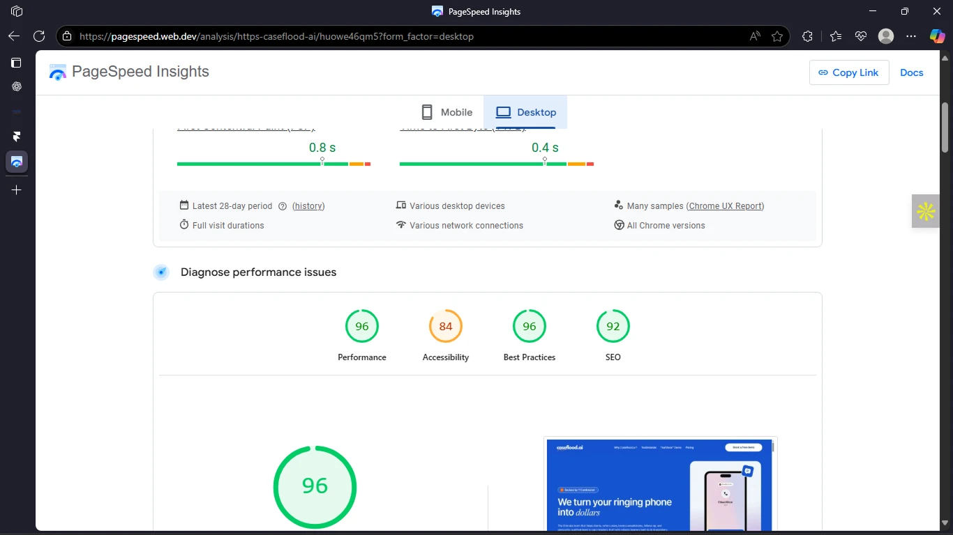Click the Various desktop devices text

point(457,206)
